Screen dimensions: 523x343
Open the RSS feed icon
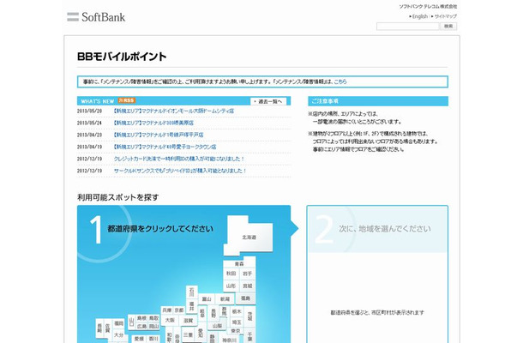click(x=127, y=100)
